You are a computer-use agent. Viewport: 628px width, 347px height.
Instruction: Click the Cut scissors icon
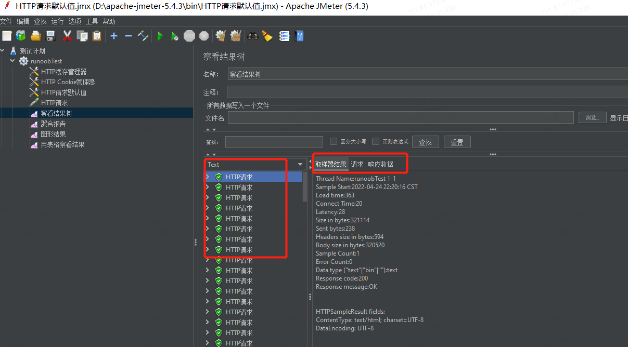[67, 36]
